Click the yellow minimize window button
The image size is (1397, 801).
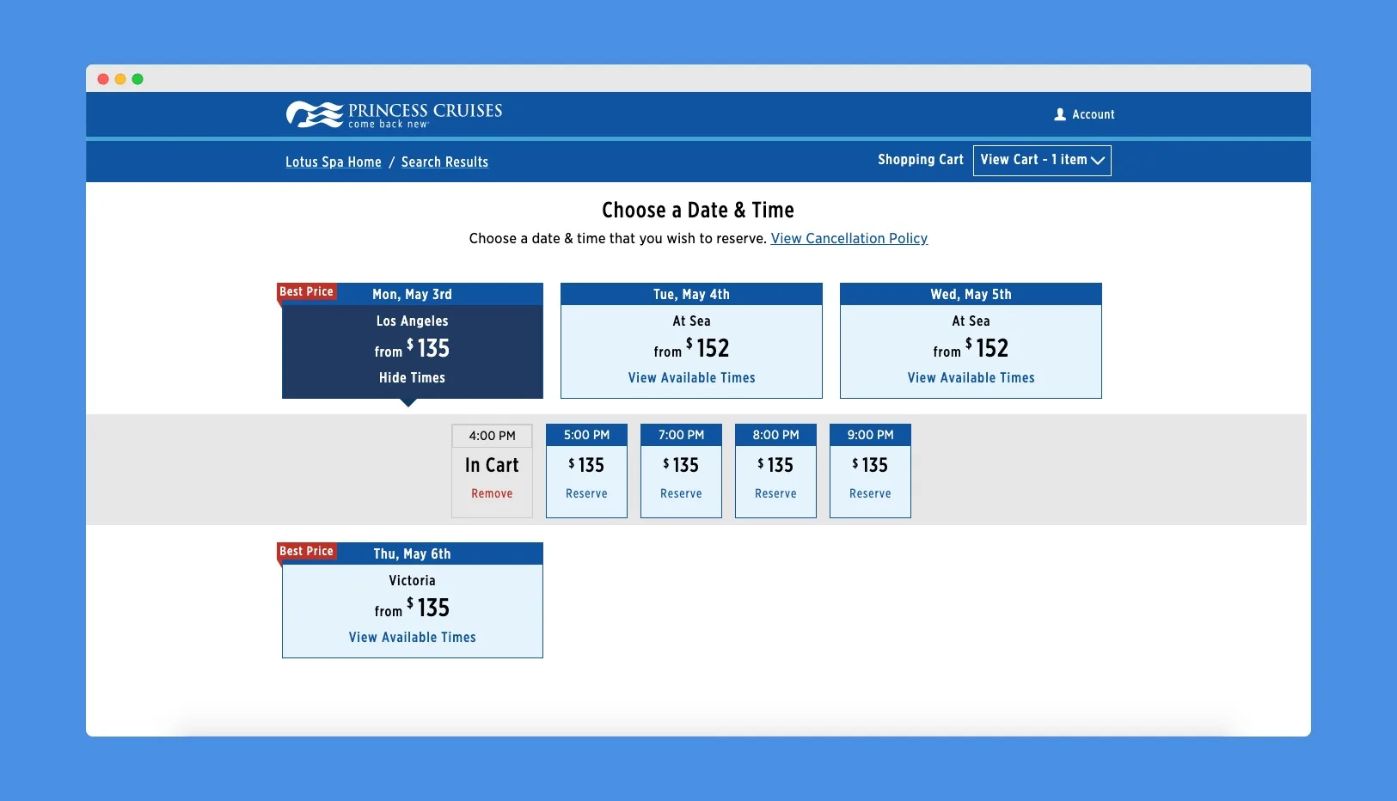click(120, 79)
